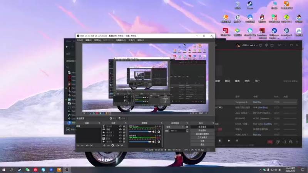
Task: Adjust microphone volume slider
Action: click(140, 132)
